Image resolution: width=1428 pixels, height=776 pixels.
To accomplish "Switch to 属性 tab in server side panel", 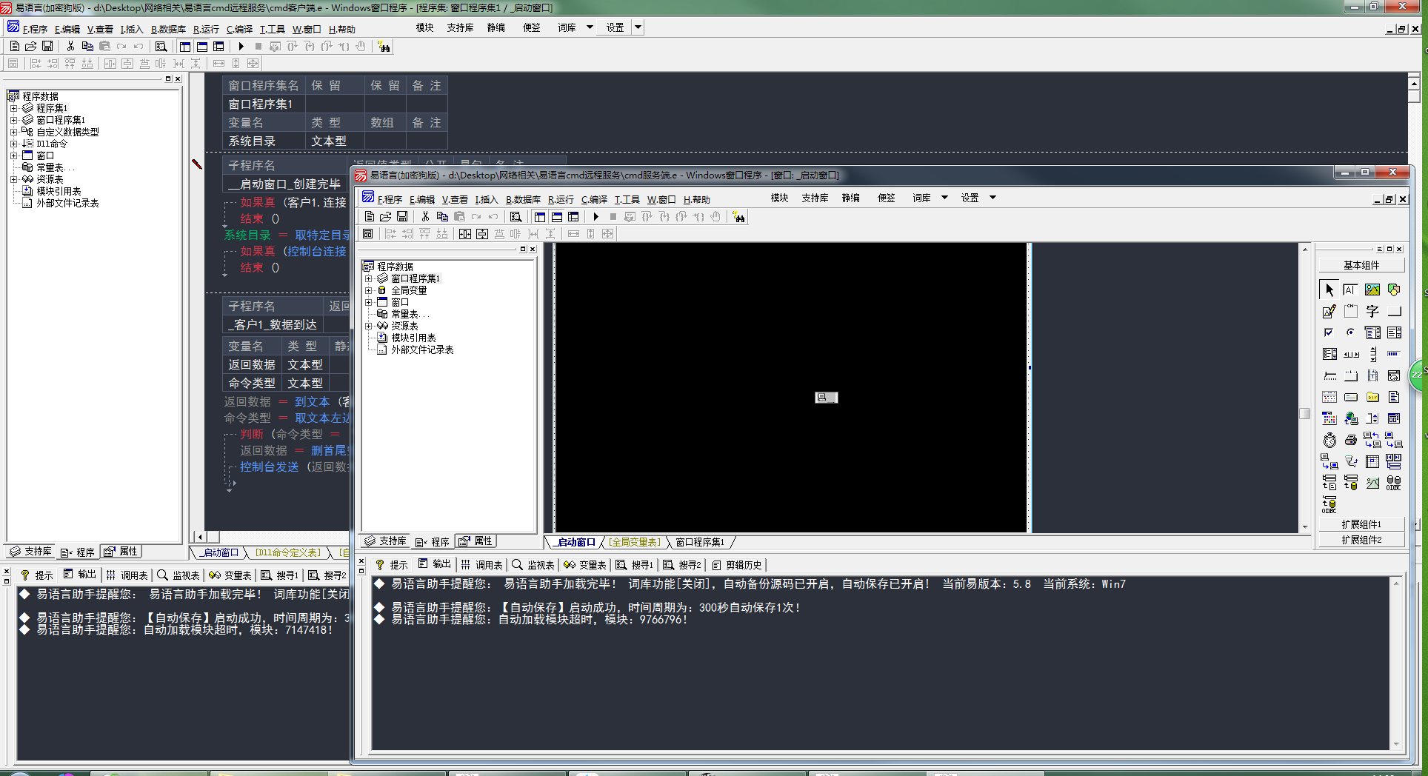I will point(476,541).
